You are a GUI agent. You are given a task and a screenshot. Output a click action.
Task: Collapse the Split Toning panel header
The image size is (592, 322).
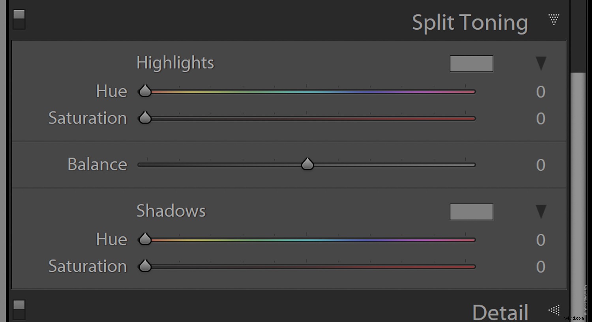click(470, 22)
